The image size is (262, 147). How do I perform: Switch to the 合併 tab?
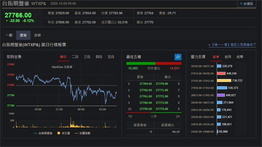(38, 35)
